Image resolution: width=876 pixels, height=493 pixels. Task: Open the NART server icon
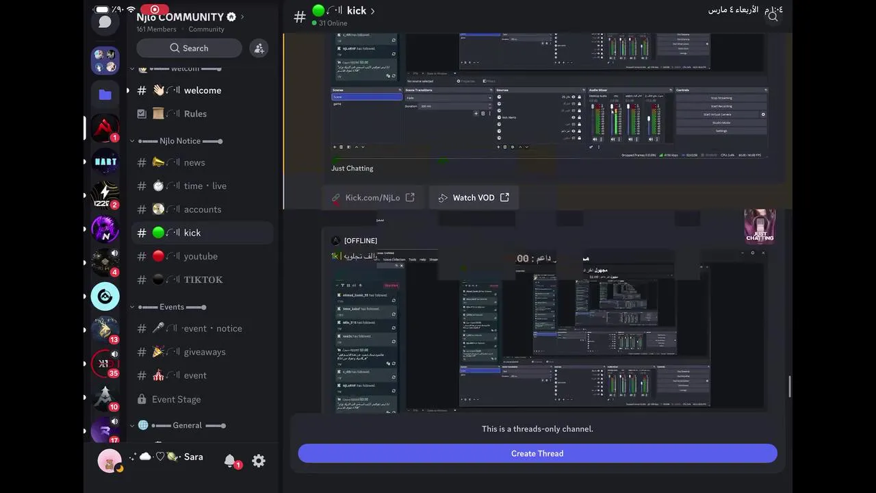click(x=105, y=162)
